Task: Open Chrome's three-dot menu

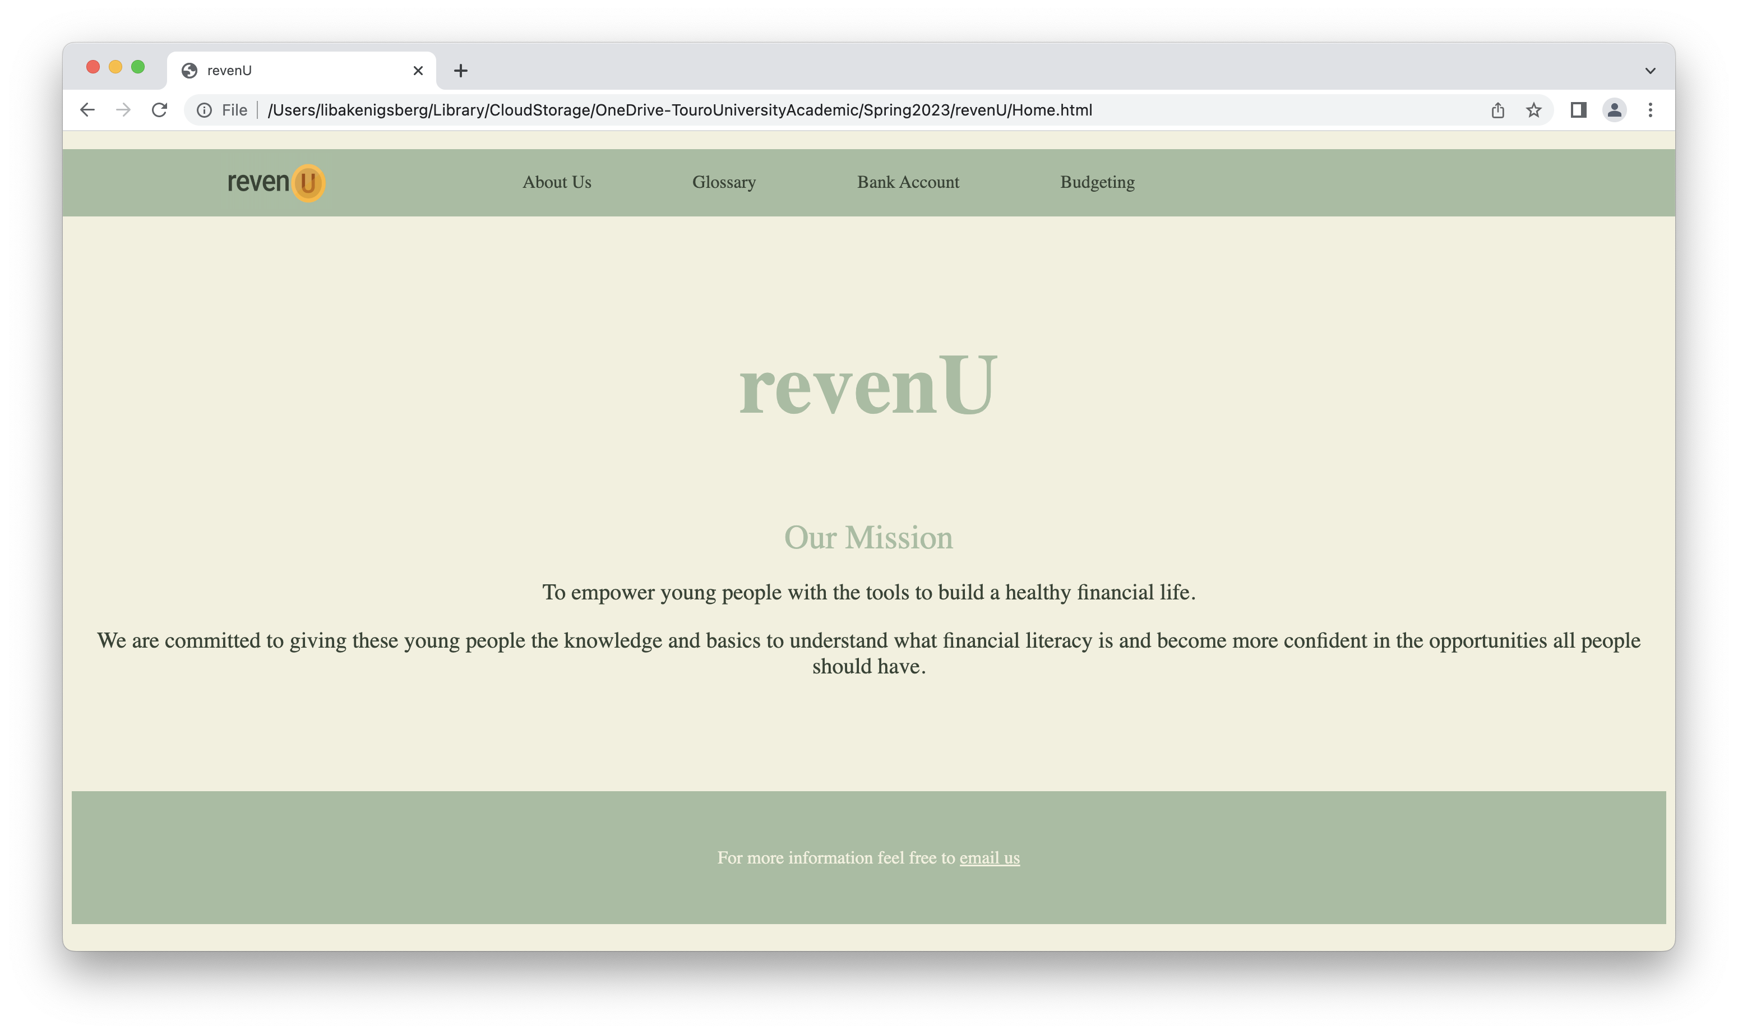Action: [1650, 110]
